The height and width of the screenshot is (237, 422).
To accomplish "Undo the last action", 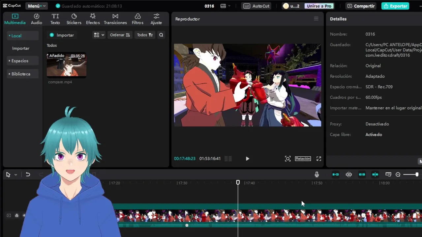I will [28, 174].
